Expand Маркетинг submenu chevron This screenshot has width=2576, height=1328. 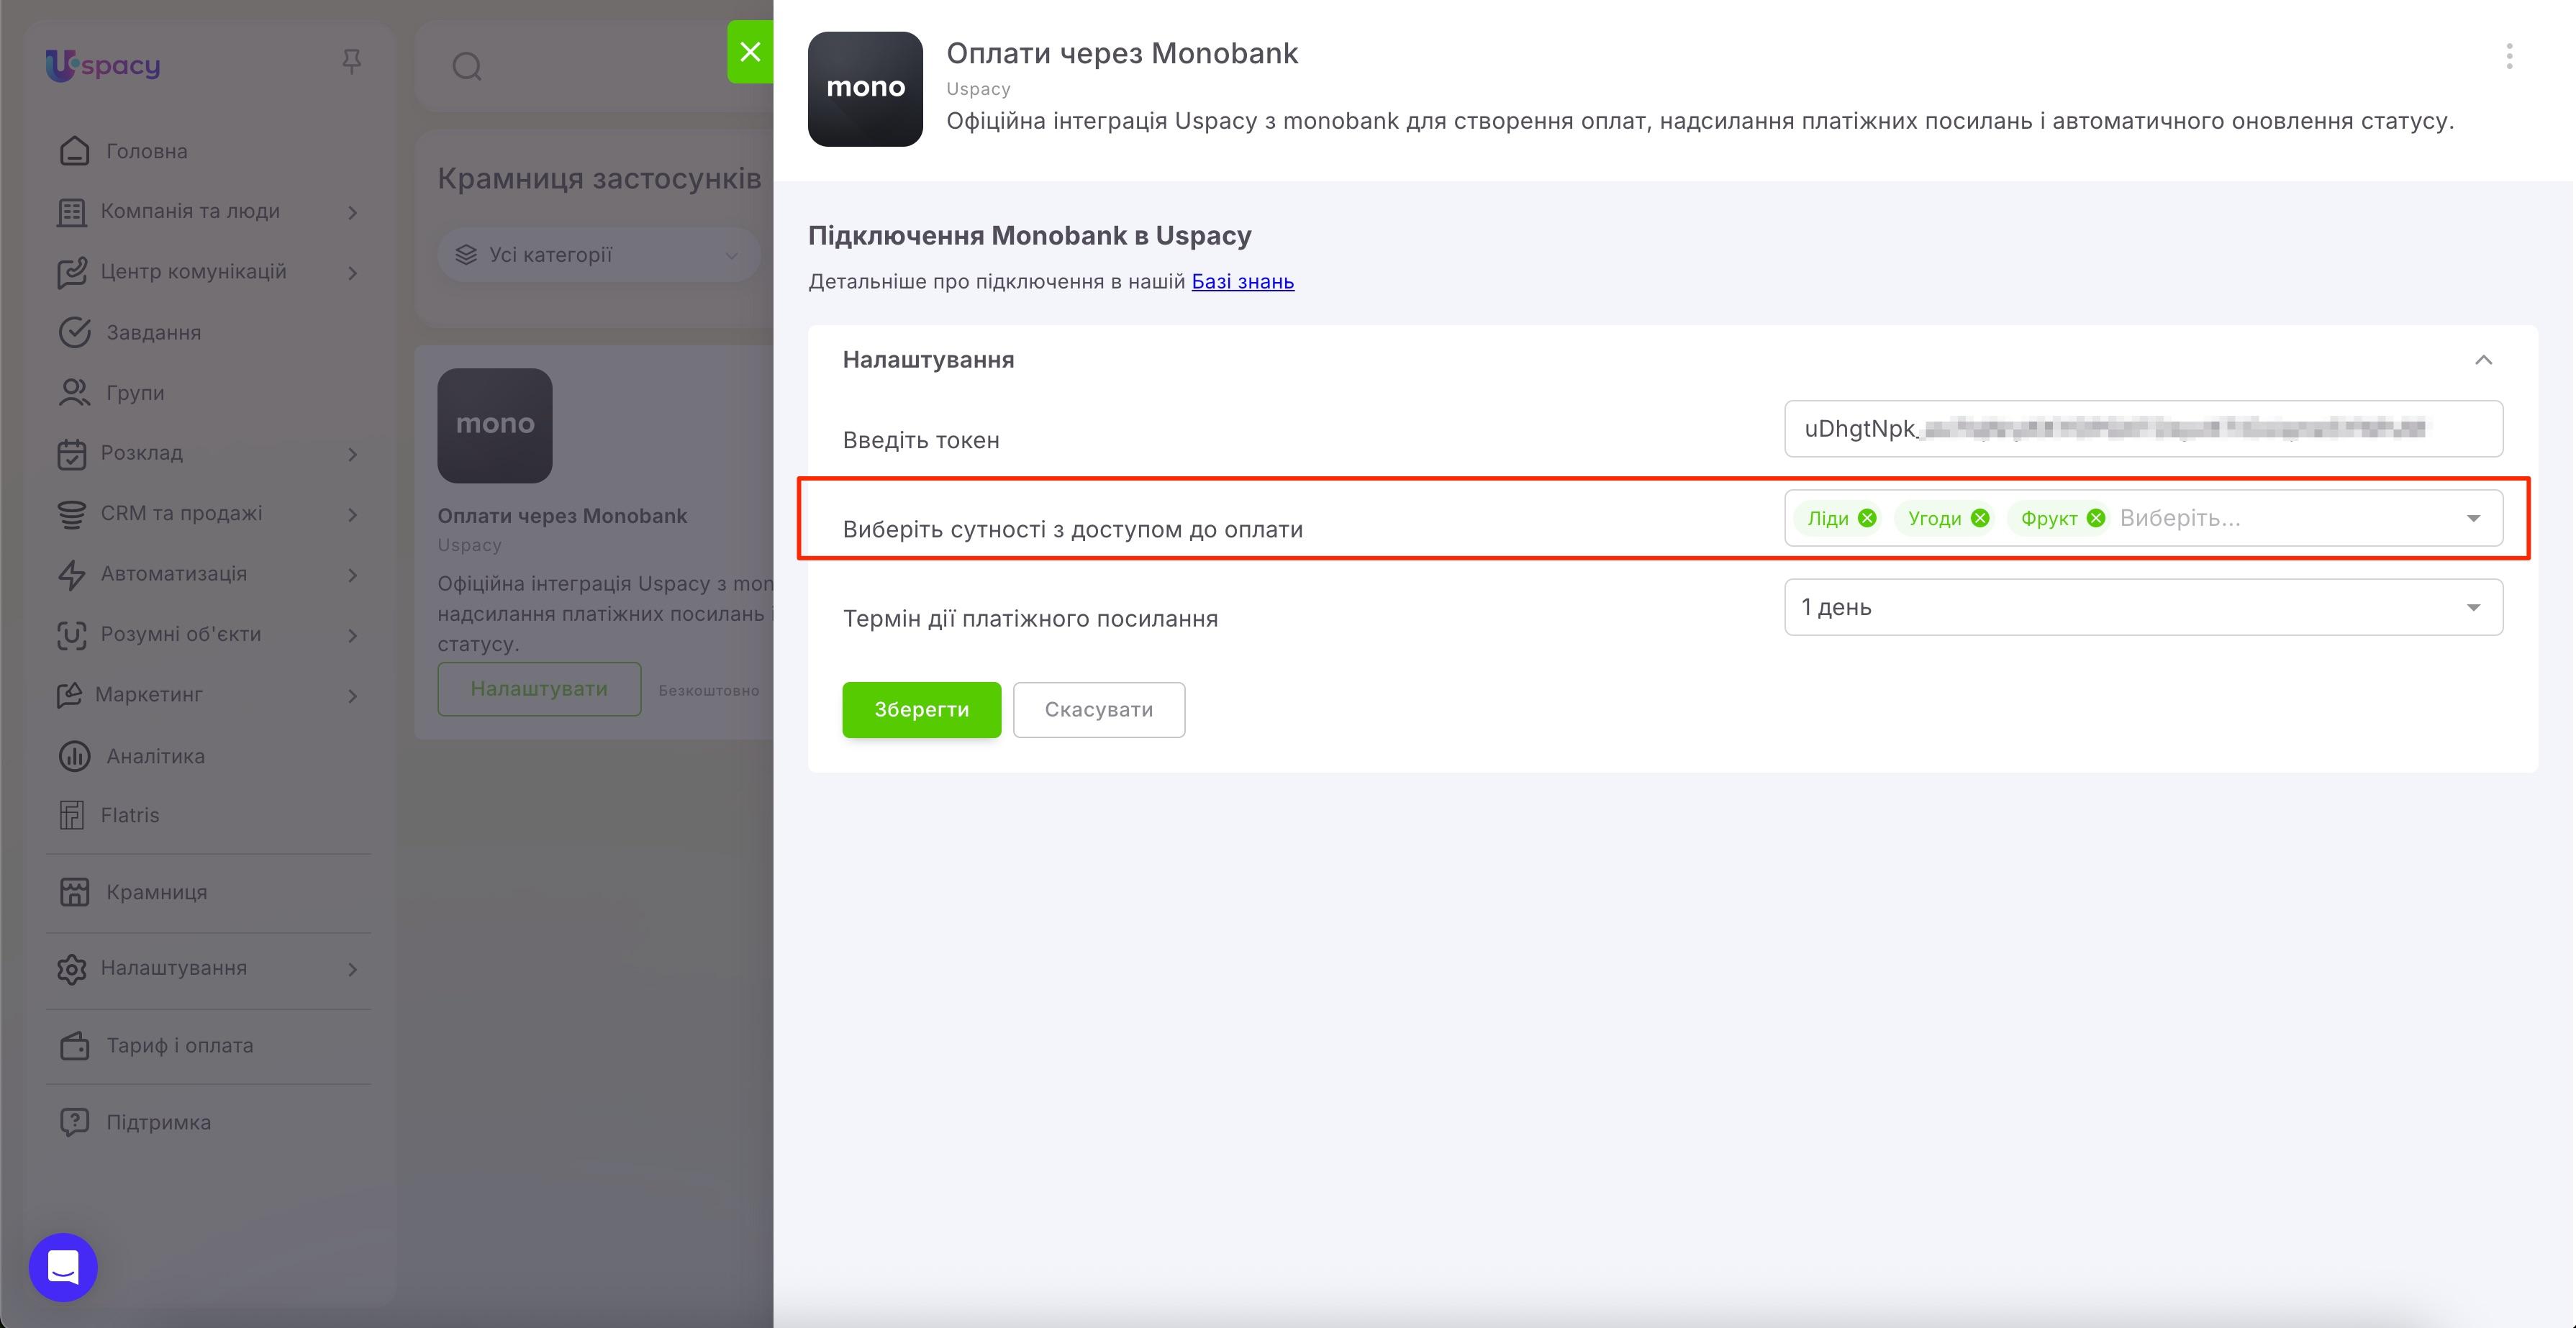tap(352, 696)
